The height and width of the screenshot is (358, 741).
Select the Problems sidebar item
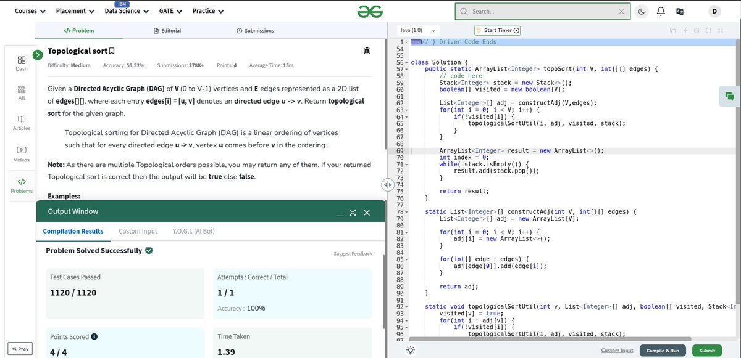21,185
